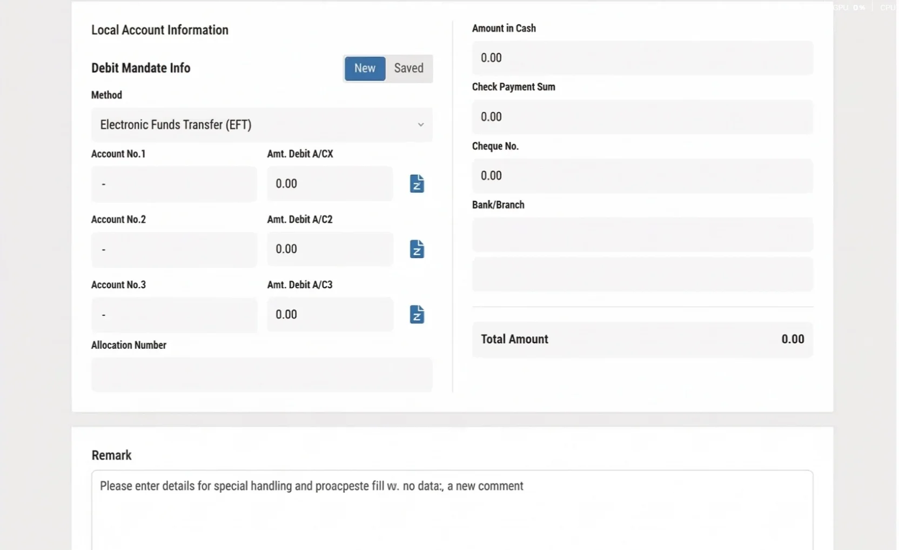
Task: Click the Allocation Number field
Action: pyautogui.click(x=261, y=375)
